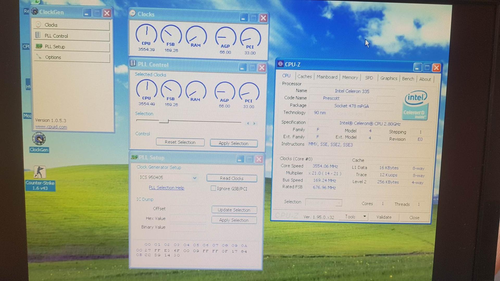Click the Core Speed value 3554.06 MHz
Screen dimensions: 500x281
tap(325, 166)
